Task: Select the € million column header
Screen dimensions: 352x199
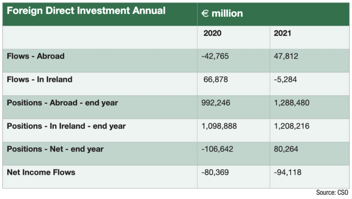Action: click(x=222, y=13)
